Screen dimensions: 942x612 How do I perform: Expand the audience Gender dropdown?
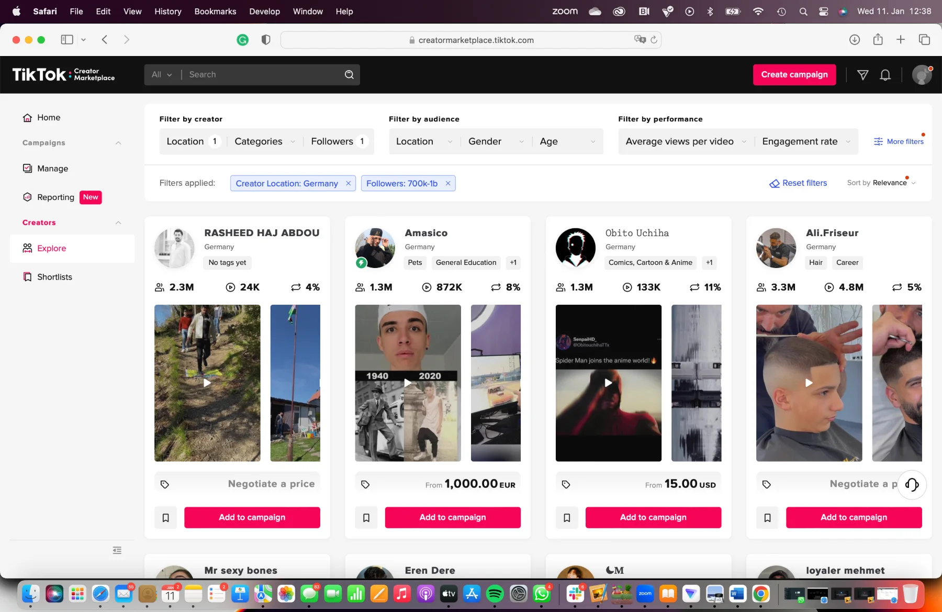496,141
